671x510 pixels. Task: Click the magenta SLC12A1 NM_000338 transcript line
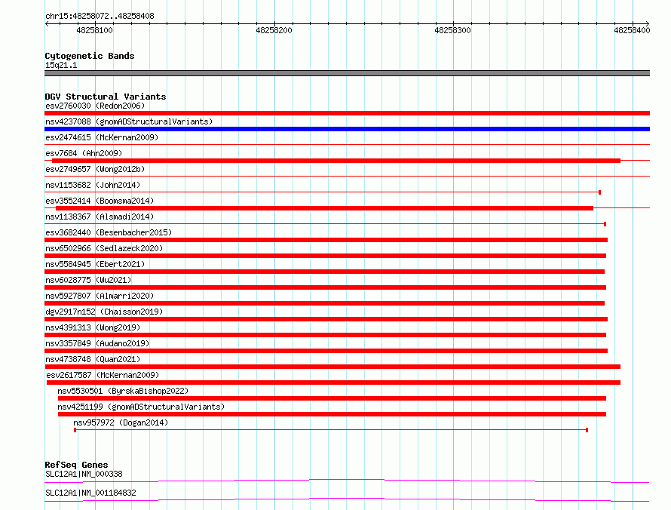[347, 481]
